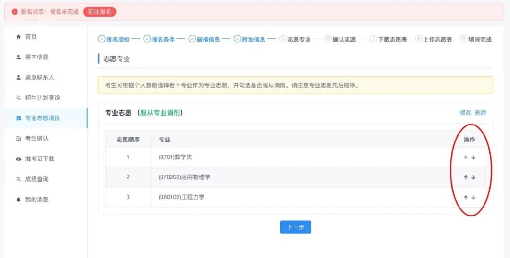Click the 报名未完成 status text
Viewport: 510px width, 258px height.
click(x=64, y=12)
